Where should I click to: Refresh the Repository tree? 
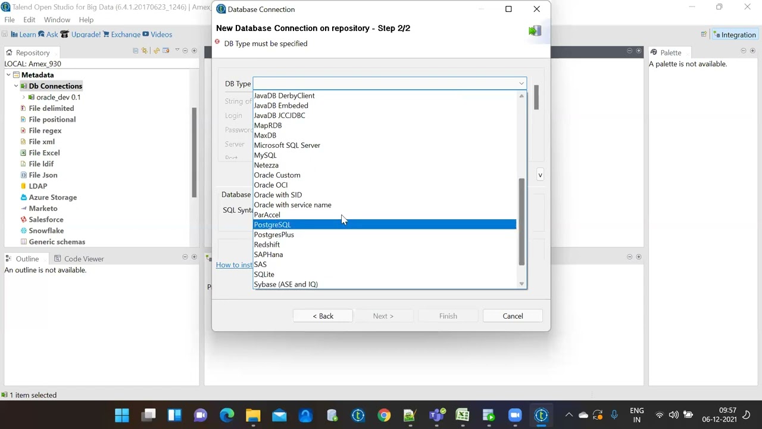[x=156, y=51]
